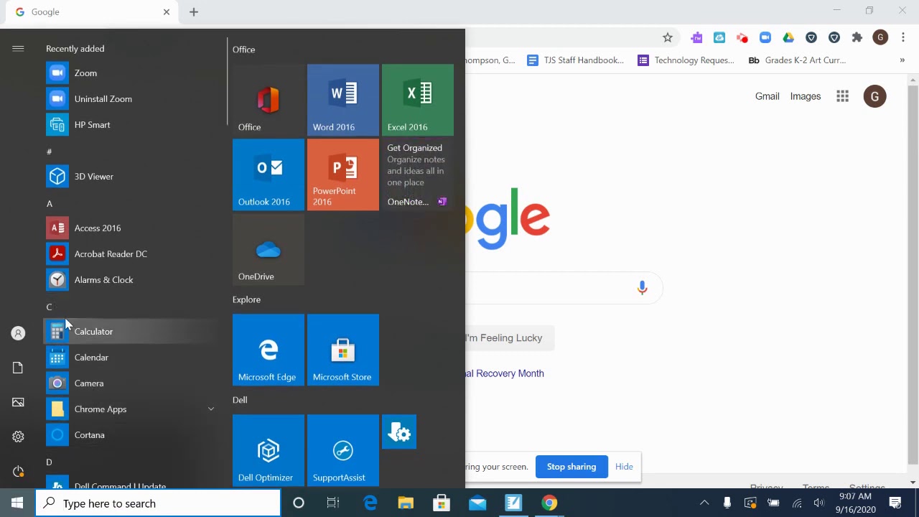Launch the Calculator app
The height and width of the screenshot is (517, 919).
pos(129,332)
